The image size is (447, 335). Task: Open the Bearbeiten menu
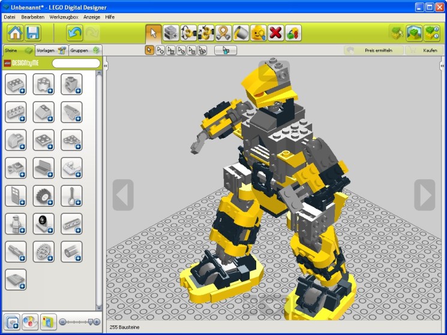point(33,17)
